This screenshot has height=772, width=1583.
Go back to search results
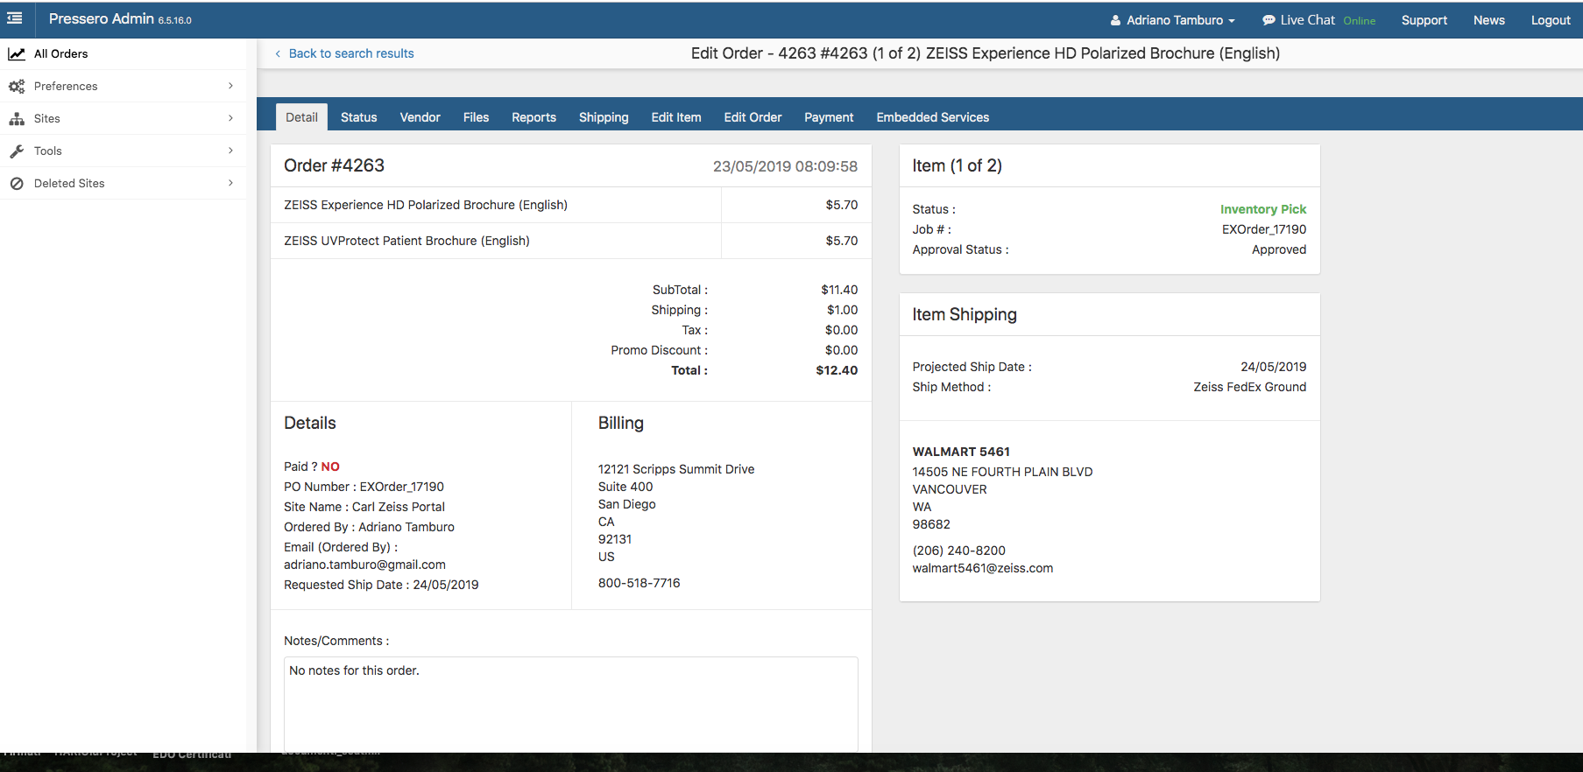(350, 53)
